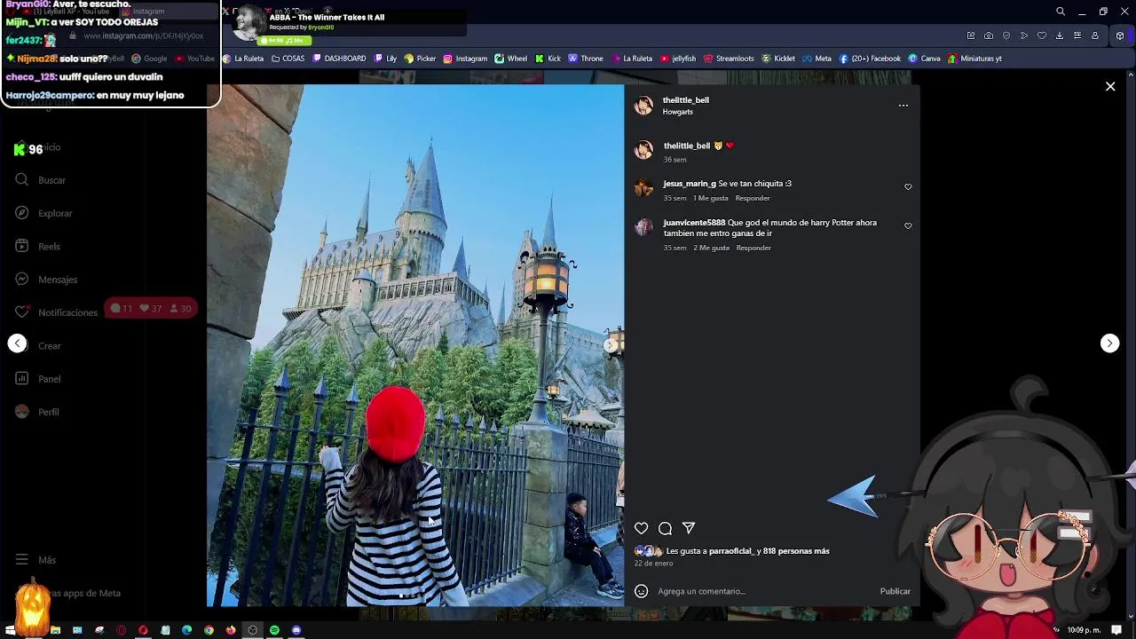
Task: Advance to next photo in carousel
Action: (x=611, y=345)
